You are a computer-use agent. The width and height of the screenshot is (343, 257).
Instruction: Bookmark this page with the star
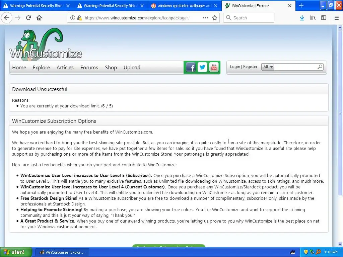pyautogui.click(x=215, y=18)
